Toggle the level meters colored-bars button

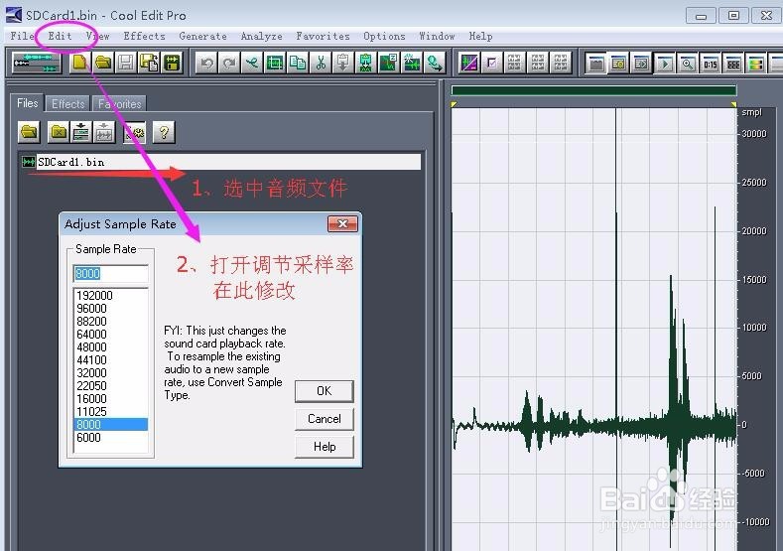756,64
